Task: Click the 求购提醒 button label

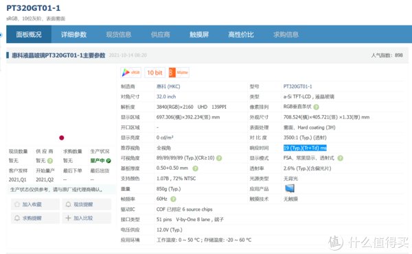Action: pos(32,218)
